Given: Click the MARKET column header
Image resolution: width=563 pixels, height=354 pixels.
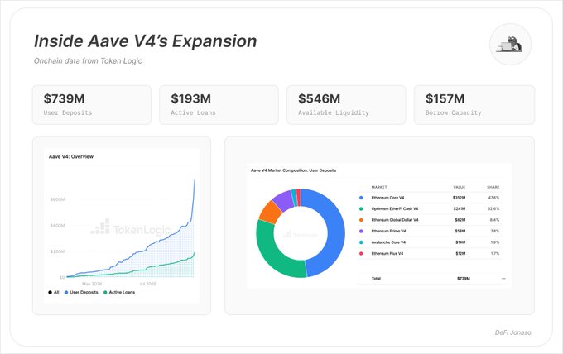Looking at the screenshot, I should coord(379,187).
